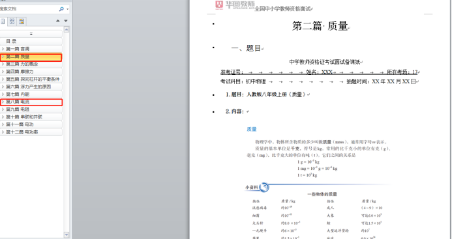Expand 第一篇 音调 heading arrow
452x239 pixels.
3,49
